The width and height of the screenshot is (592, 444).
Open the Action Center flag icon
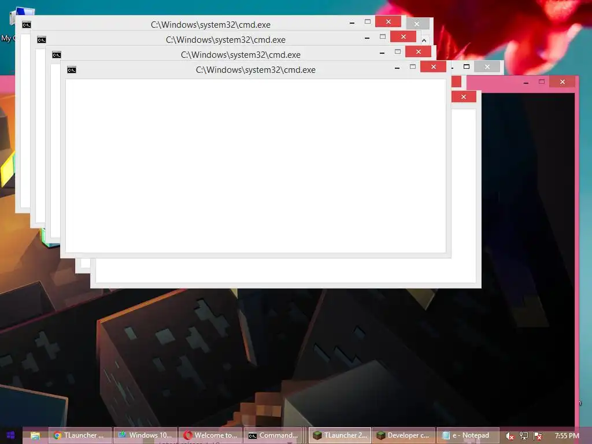point(538,436)
